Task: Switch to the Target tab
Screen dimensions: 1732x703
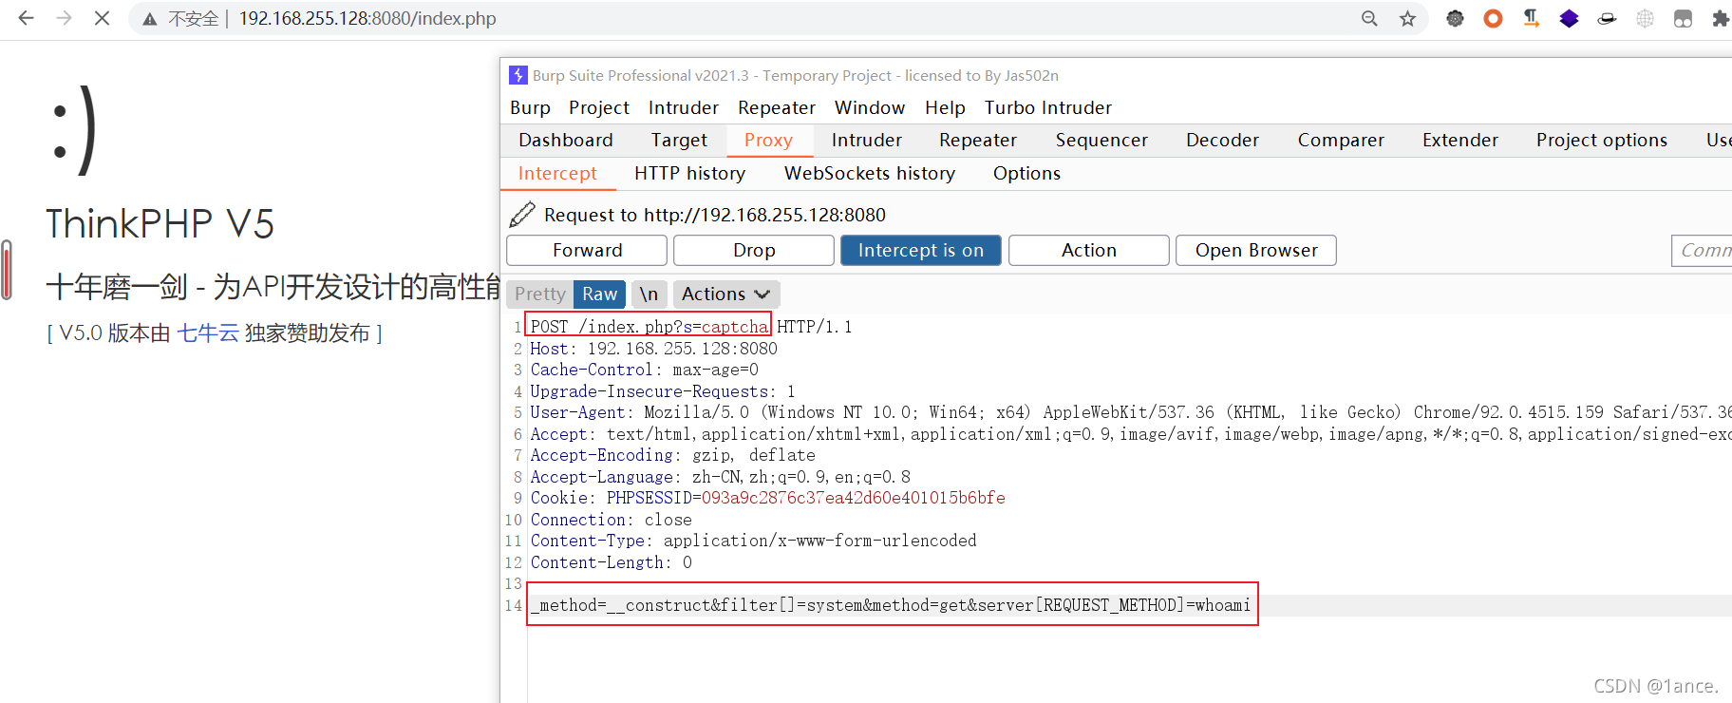Action: tap(679, 140)
